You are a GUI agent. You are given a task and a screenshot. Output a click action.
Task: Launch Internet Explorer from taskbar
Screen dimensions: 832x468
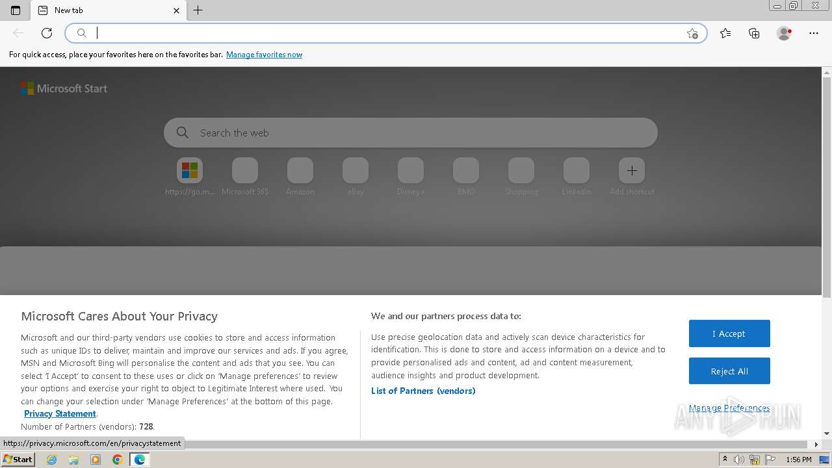click(x=51, y=460)
